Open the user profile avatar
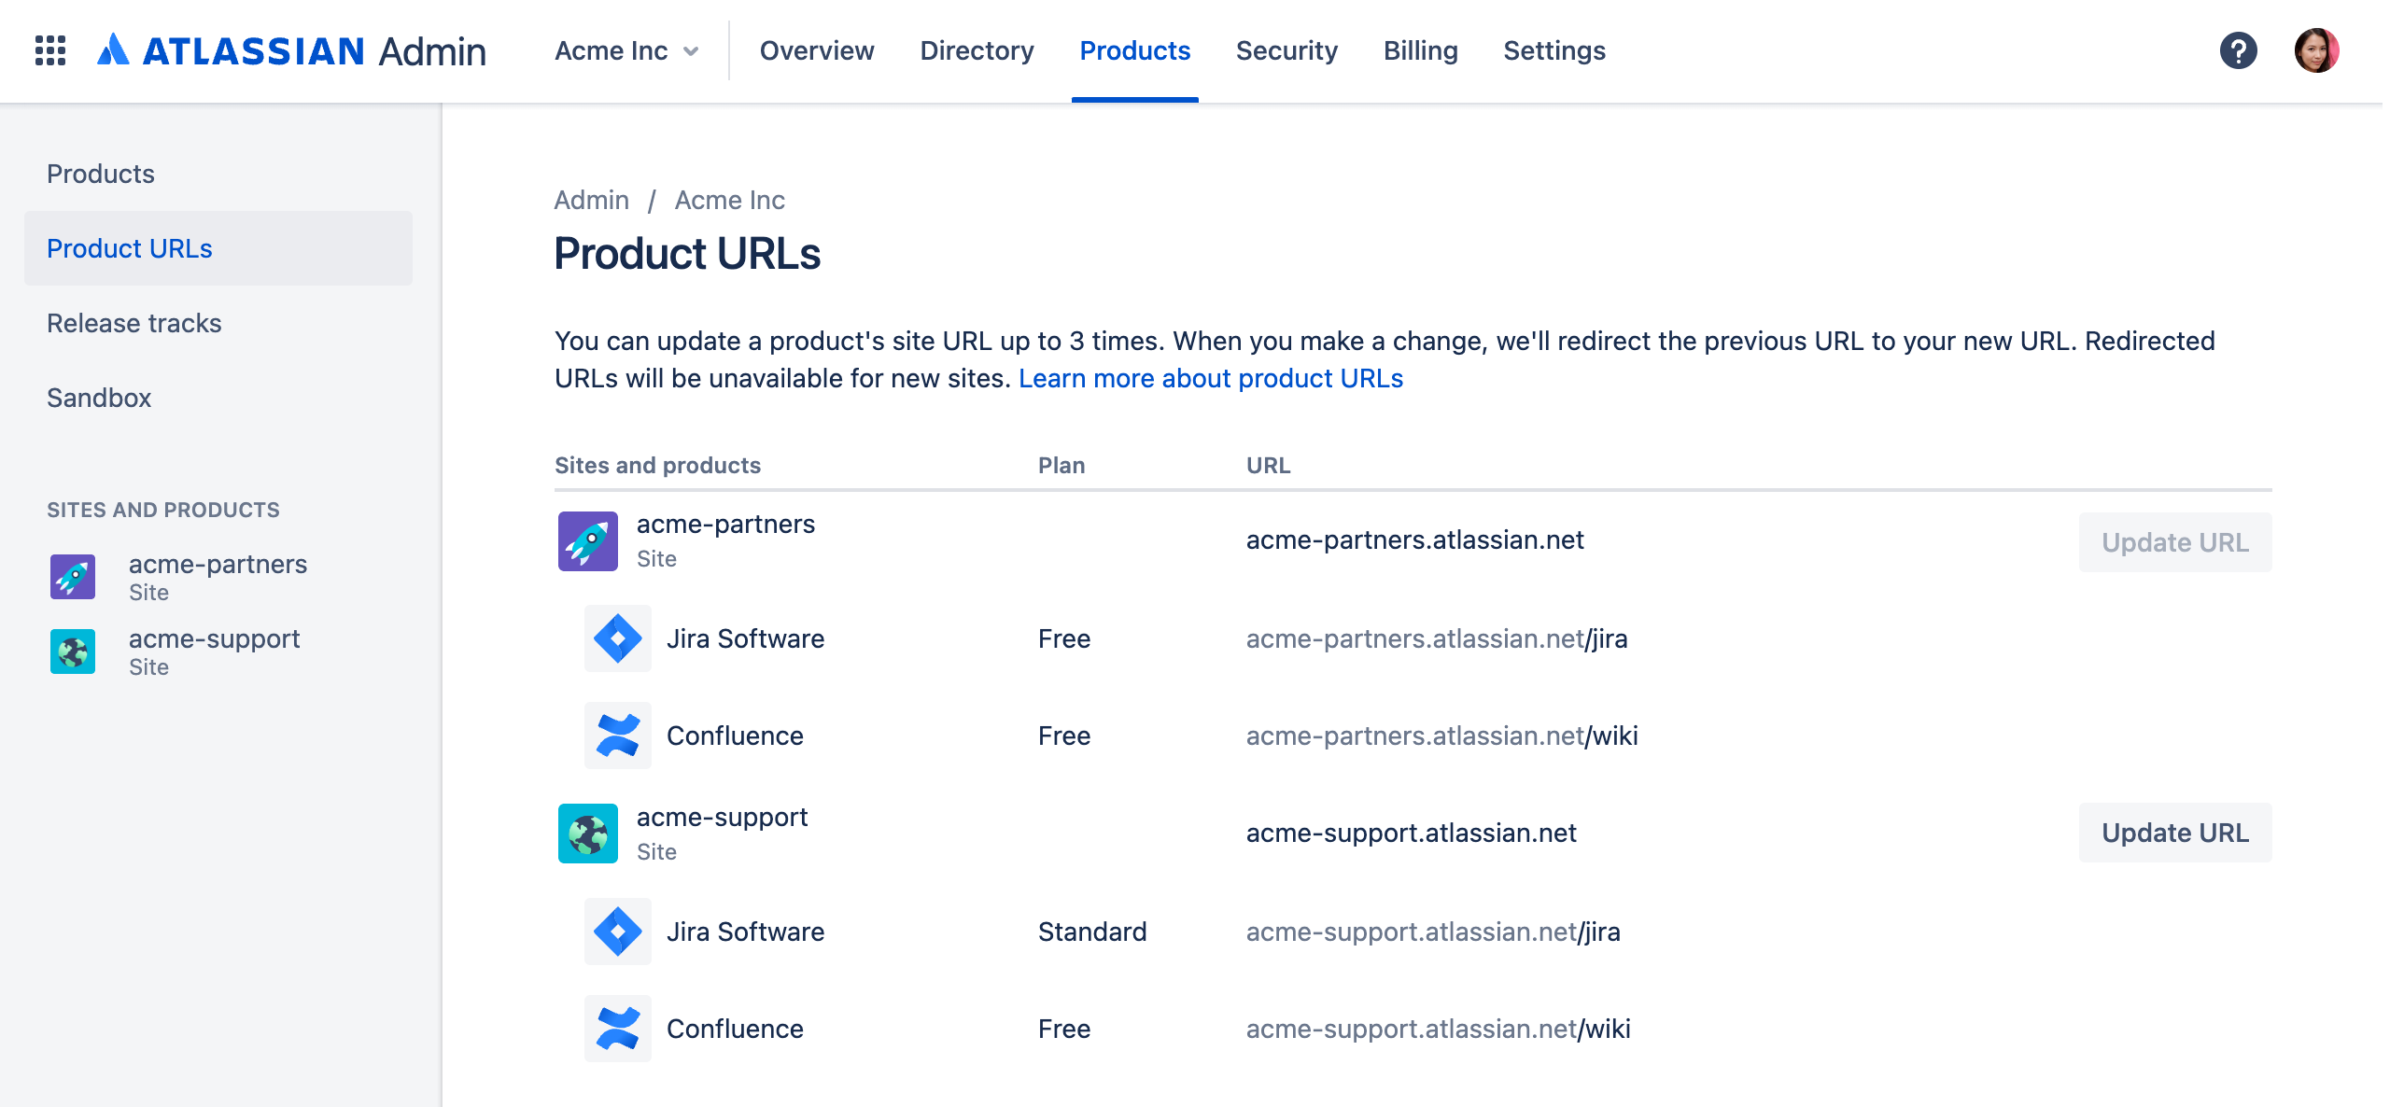 [2316, 50]
